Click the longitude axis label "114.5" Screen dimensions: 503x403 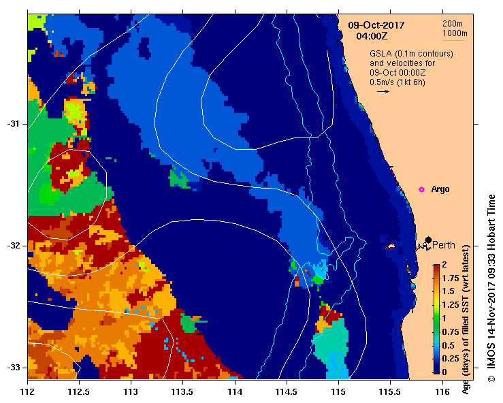(x=287, y=392)
